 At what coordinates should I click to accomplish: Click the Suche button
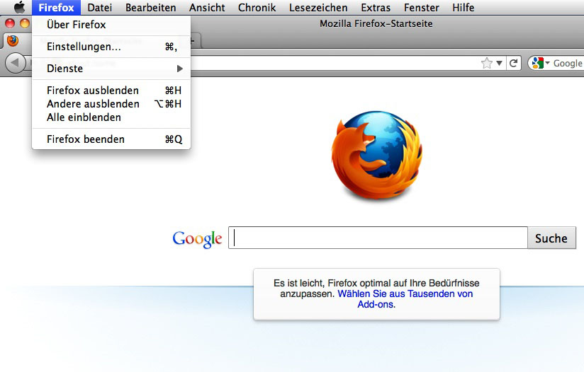click(x=551, y=238)
